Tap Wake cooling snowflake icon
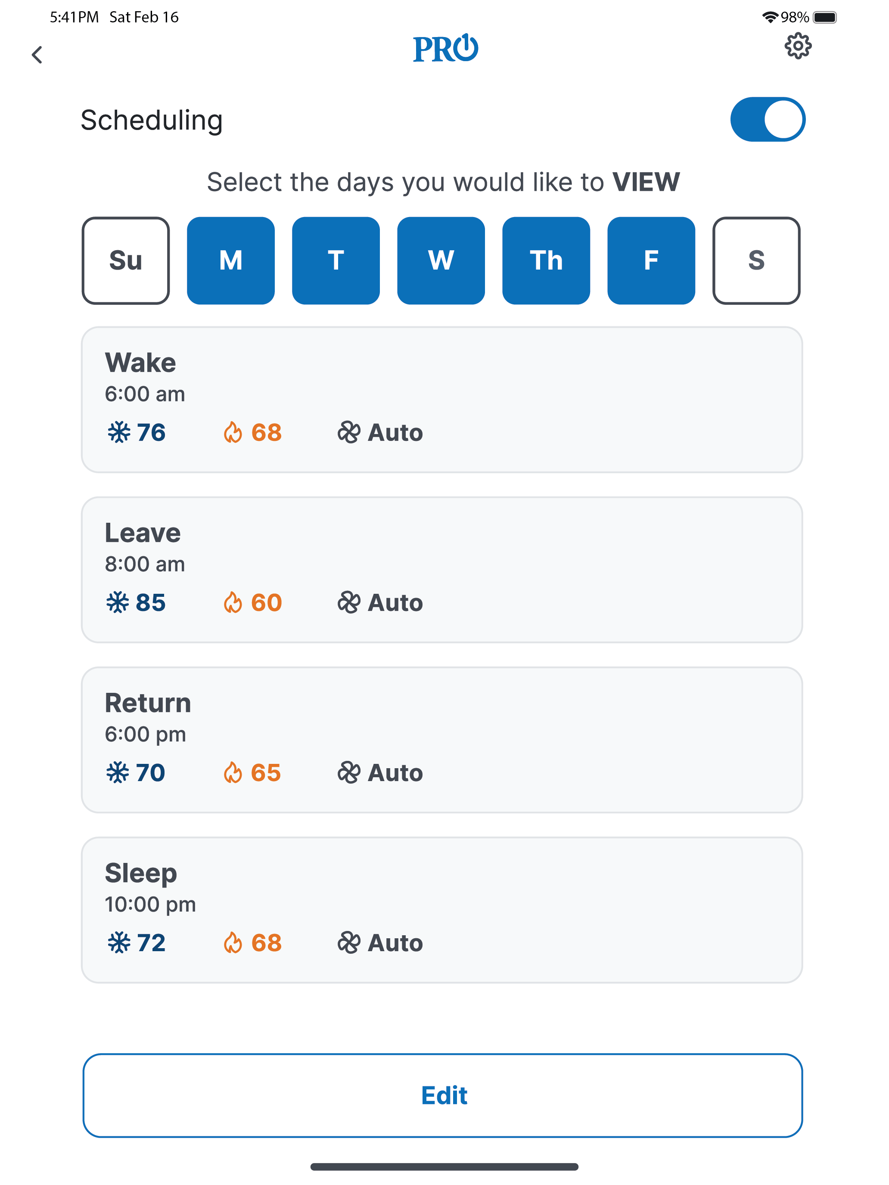Screen dimensions: 889x1185 118,432
